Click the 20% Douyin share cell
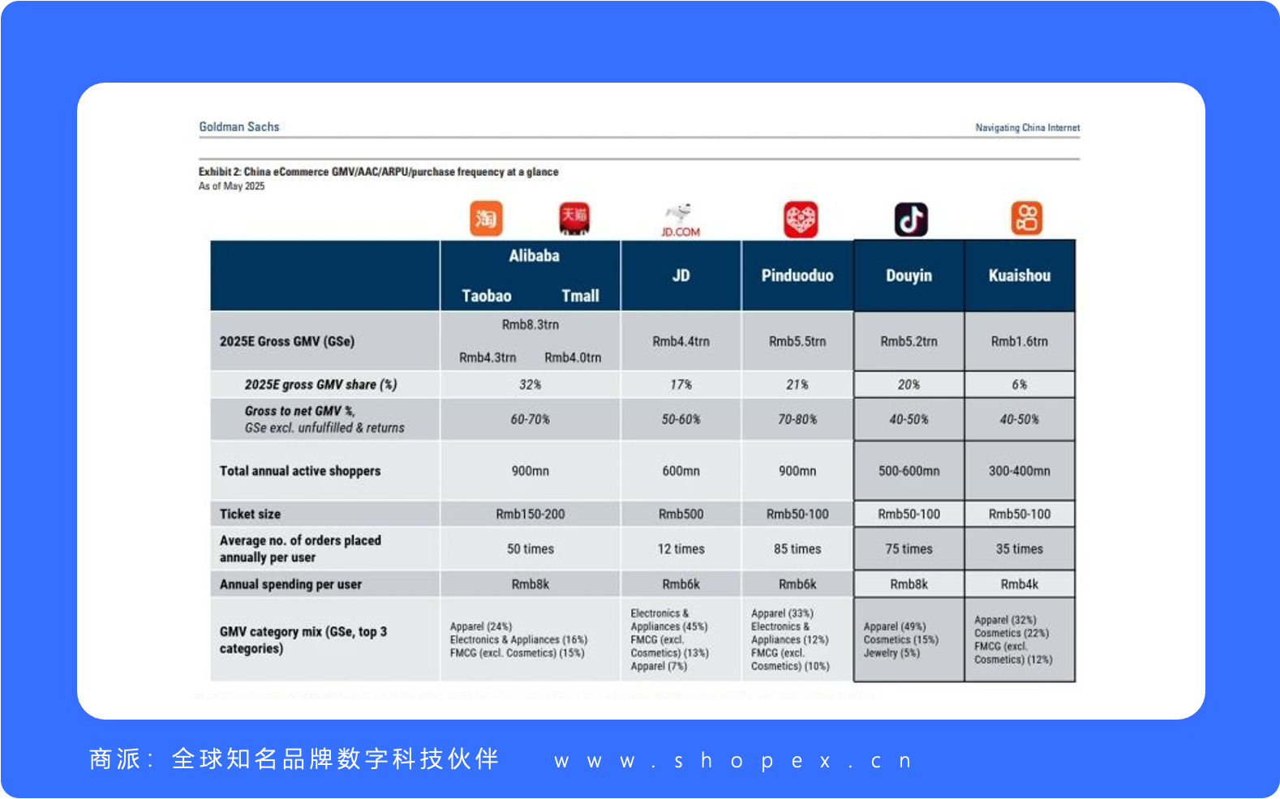 [909, 384]
